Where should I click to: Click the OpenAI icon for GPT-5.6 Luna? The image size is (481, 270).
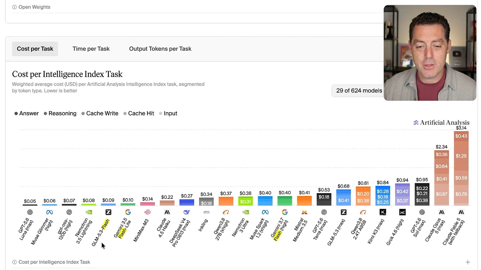coord(30,212)
